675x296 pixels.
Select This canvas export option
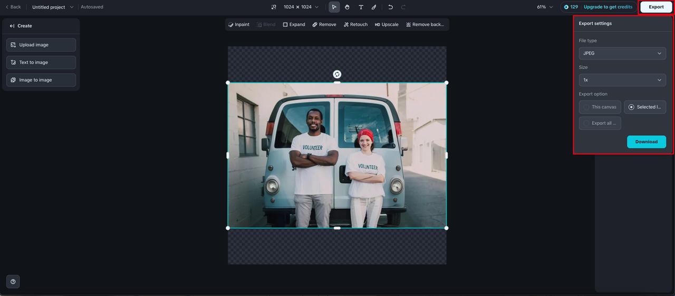point(600,107)
